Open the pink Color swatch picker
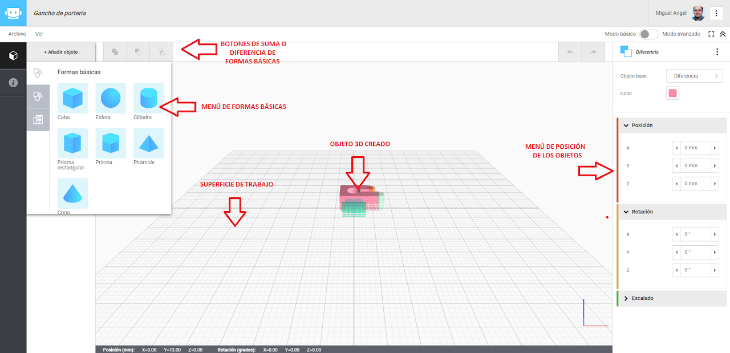Image resolution: width=730 pixels, height=353 pixels. [672, 94]
